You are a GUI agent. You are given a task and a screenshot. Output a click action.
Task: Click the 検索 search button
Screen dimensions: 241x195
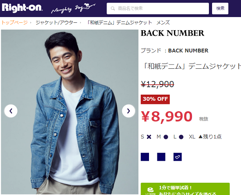coord(220,8)
